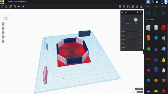Image resolution: width=168 pixels, height=94 pixels.
Task: Click the Duplicate and repeat icon
Action: click(x=10, y=7)
